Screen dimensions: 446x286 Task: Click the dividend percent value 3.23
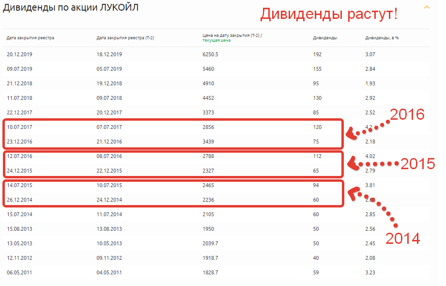pos(370,272)
